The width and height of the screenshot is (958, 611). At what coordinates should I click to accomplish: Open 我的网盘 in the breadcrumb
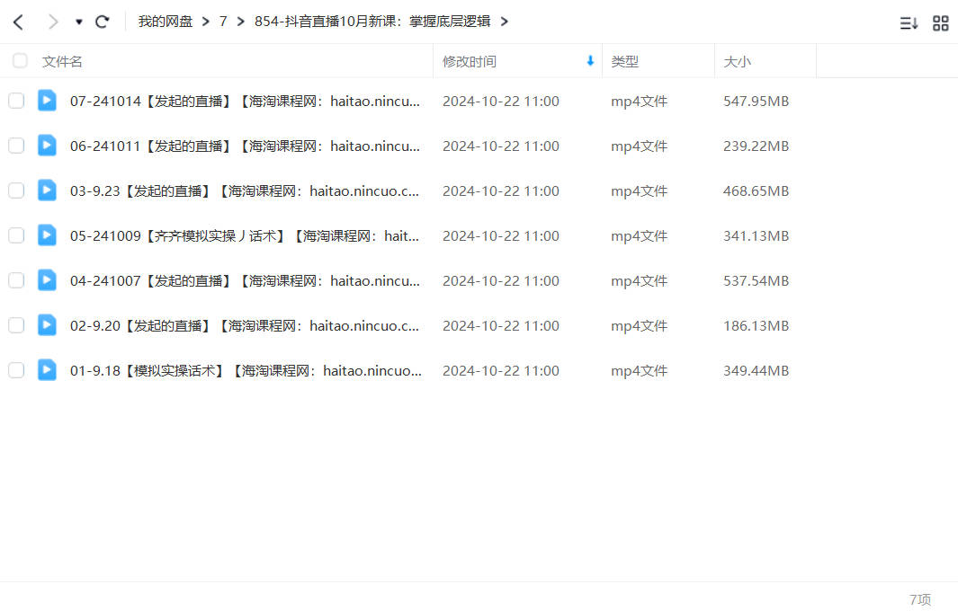pyautogui.click(x=165, y=22)
